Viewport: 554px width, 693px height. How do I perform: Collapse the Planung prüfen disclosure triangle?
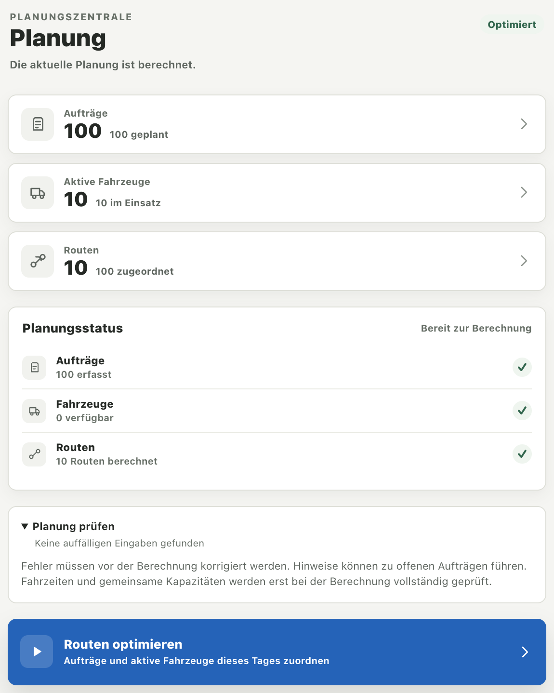[x=25, y=526]
